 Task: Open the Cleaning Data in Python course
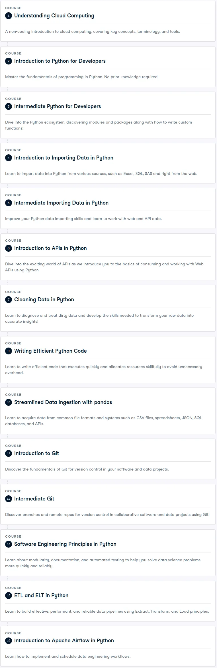tap(44, 300)
